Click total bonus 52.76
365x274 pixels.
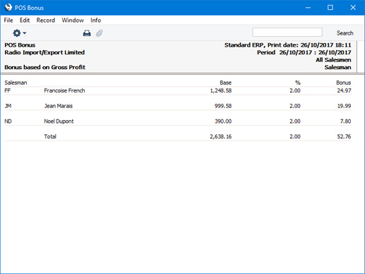point(344,136)
